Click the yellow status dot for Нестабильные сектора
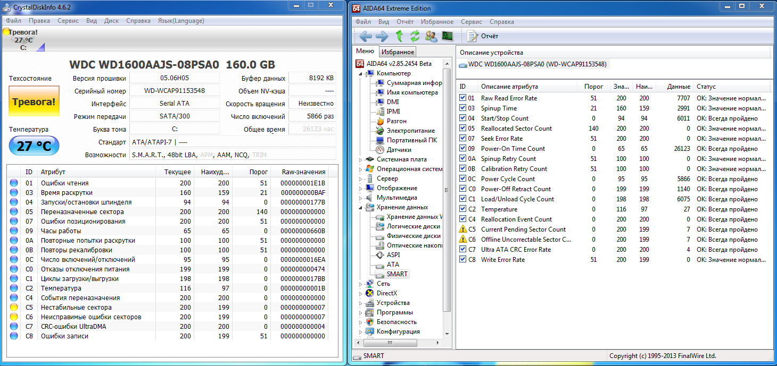Screen dimensions: 777x366 click(x=14, y=308)
